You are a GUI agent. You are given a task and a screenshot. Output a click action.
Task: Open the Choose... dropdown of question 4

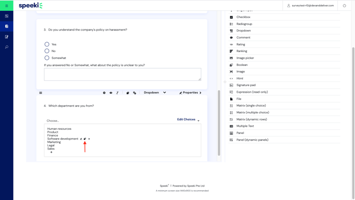[53, 121]
